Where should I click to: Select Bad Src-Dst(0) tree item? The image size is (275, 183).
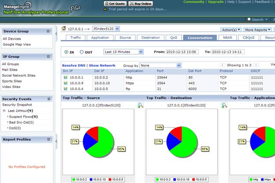(x=21, y=122)
